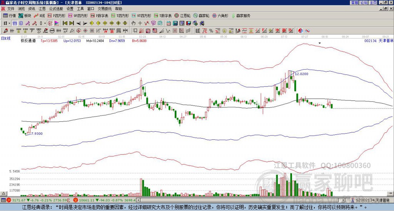Select the crosshair cursor tool
The width and height of the screenshot is (394, 211).
[x=140, y=23]
